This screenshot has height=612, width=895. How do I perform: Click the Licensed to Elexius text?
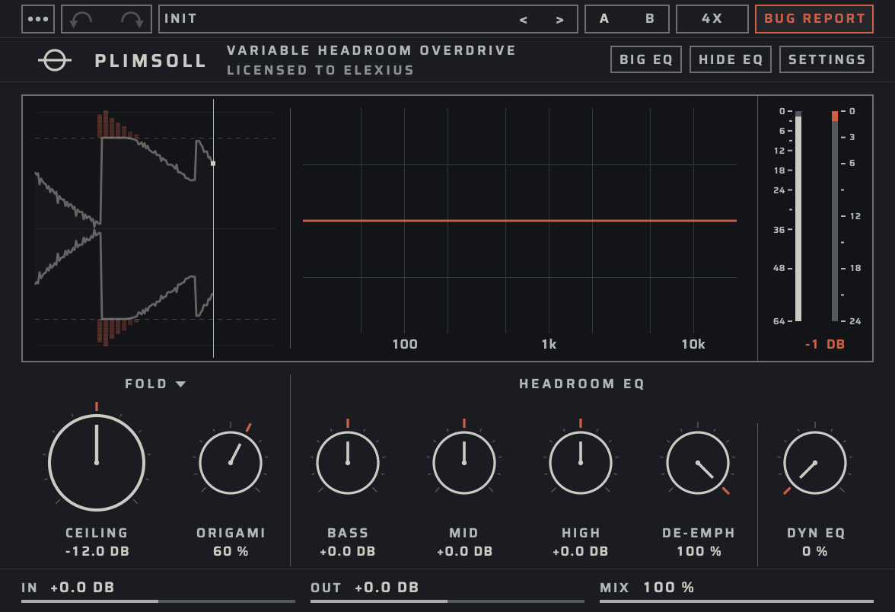(320, 70)
